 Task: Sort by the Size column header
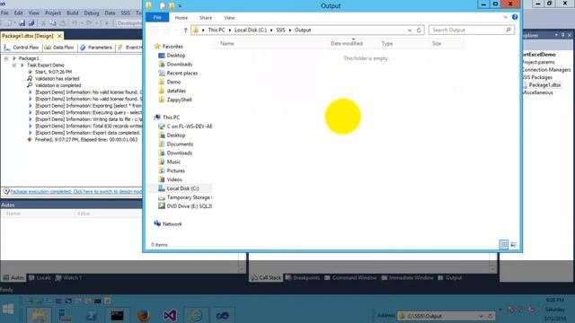(x=447, y=44)
